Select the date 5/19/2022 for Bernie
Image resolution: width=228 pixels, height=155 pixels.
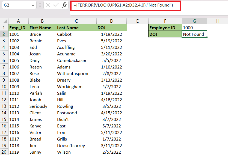(x=111, y=41)
